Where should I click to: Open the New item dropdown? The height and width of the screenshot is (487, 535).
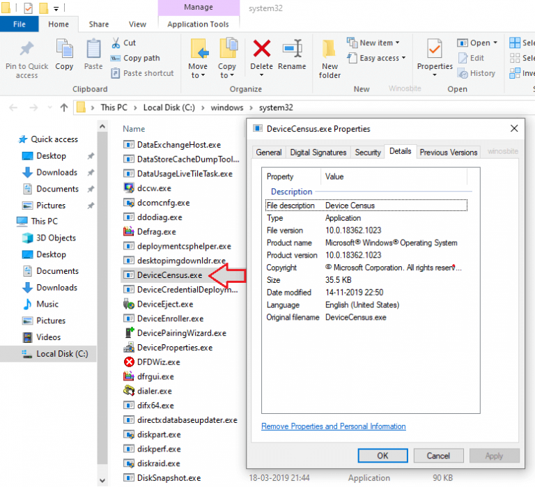(380, 43)
